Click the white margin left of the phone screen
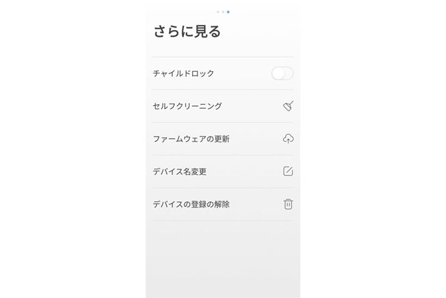Viewport: 446px width, 298px height. click(72, 150)
